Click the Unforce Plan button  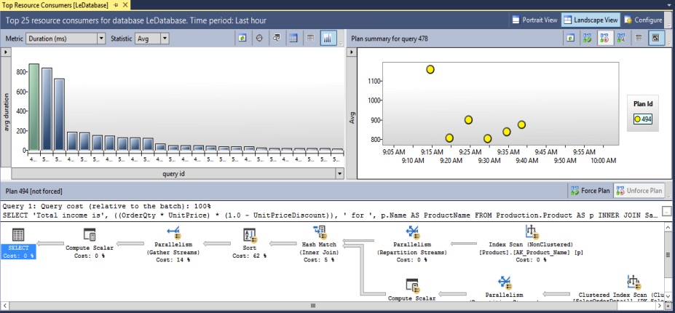pyautogui.click(x=639, y=190)
